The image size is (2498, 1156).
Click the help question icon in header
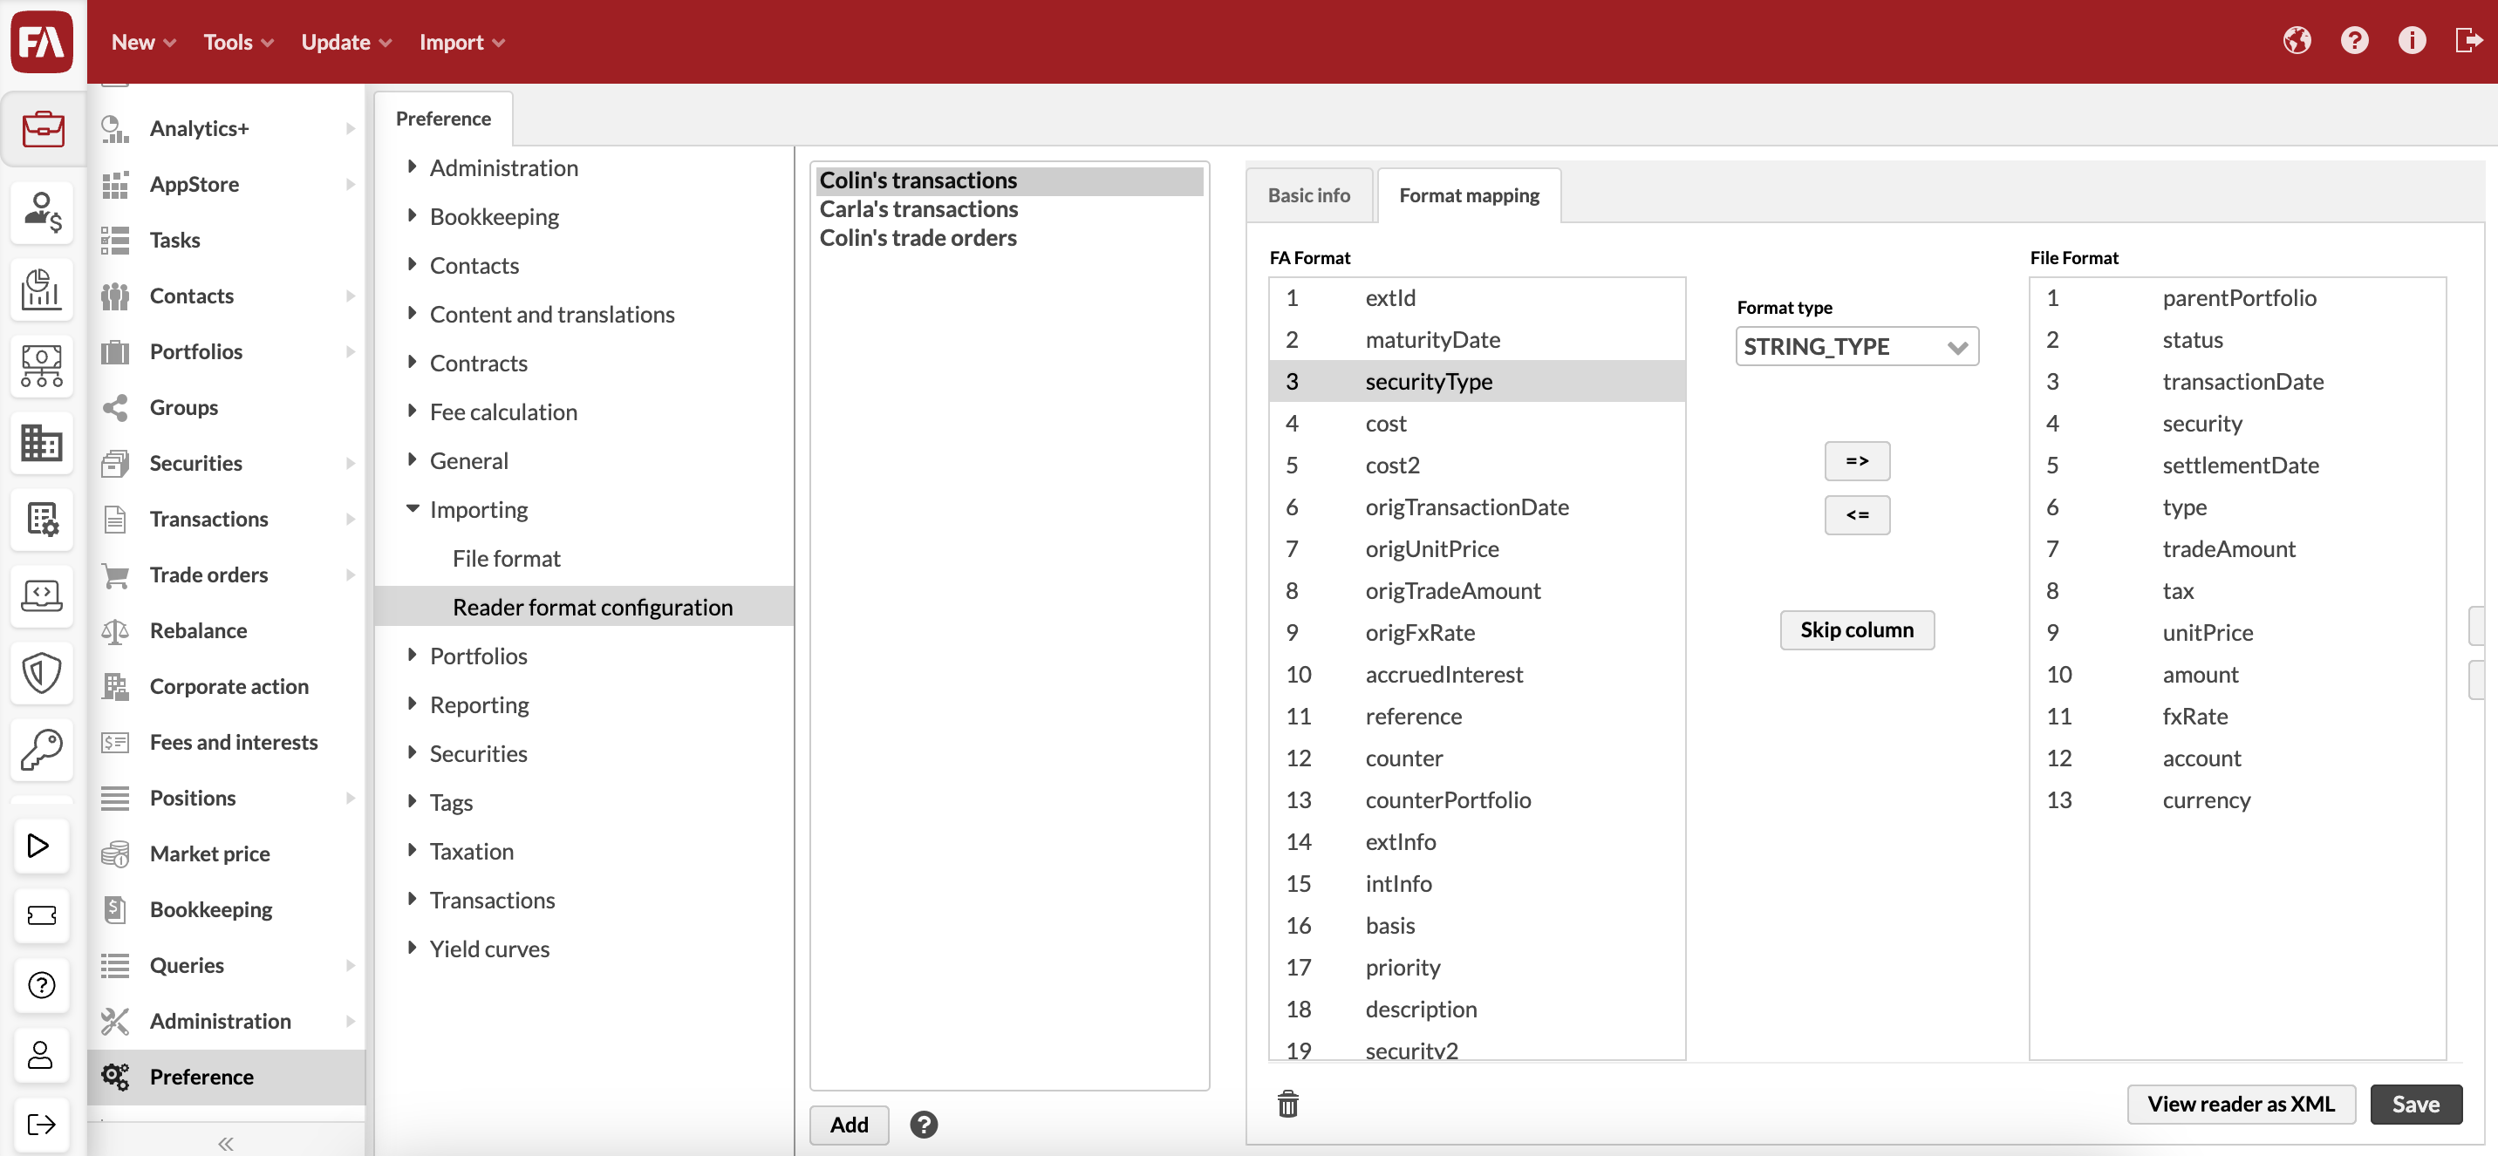click(2353, 41)
